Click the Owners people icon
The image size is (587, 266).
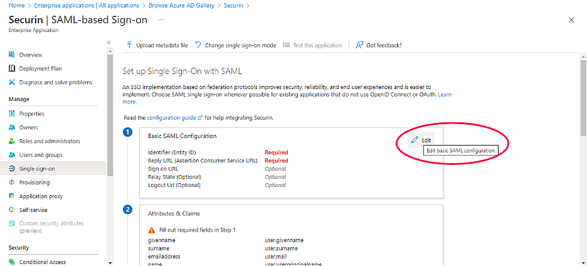tap(12, 127)
